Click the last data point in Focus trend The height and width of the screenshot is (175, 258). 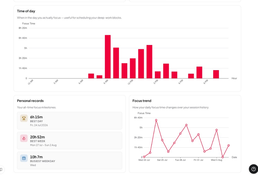229,145
